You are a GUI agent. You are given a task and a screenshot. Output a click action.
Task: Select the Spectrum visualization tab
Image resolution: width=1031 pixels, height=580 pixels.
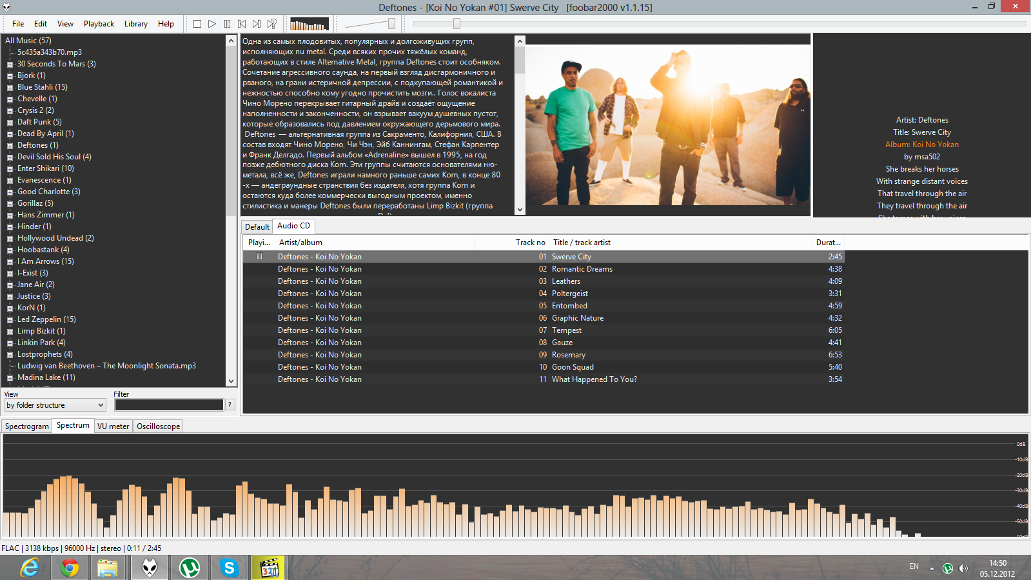click(x=73, y=425)
